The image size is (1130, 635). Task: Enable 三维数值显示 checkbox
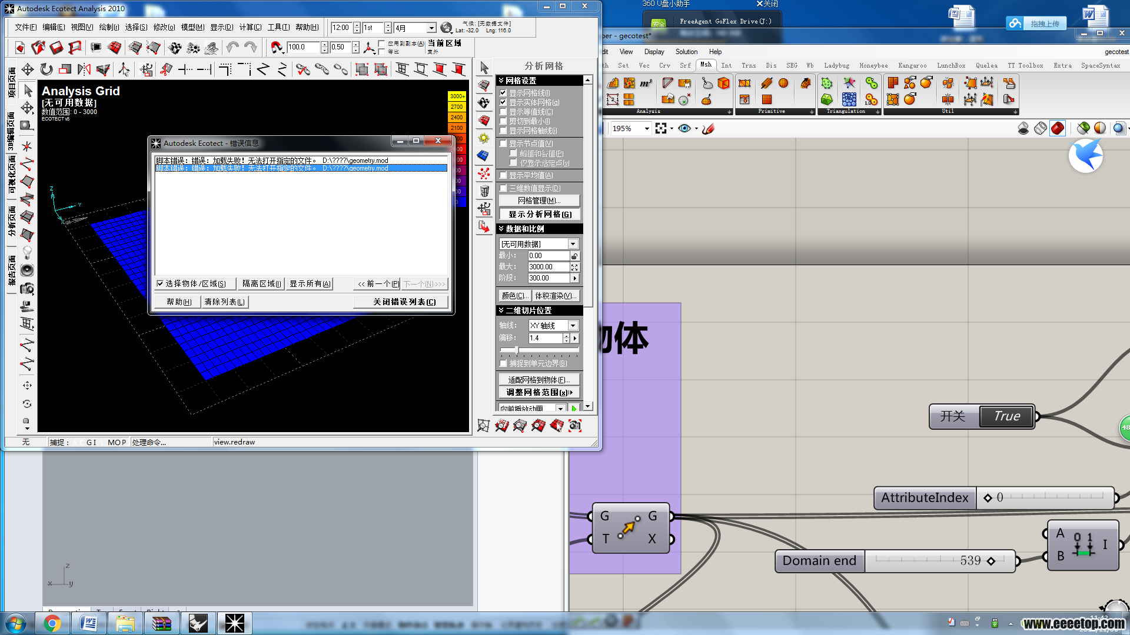503,188
